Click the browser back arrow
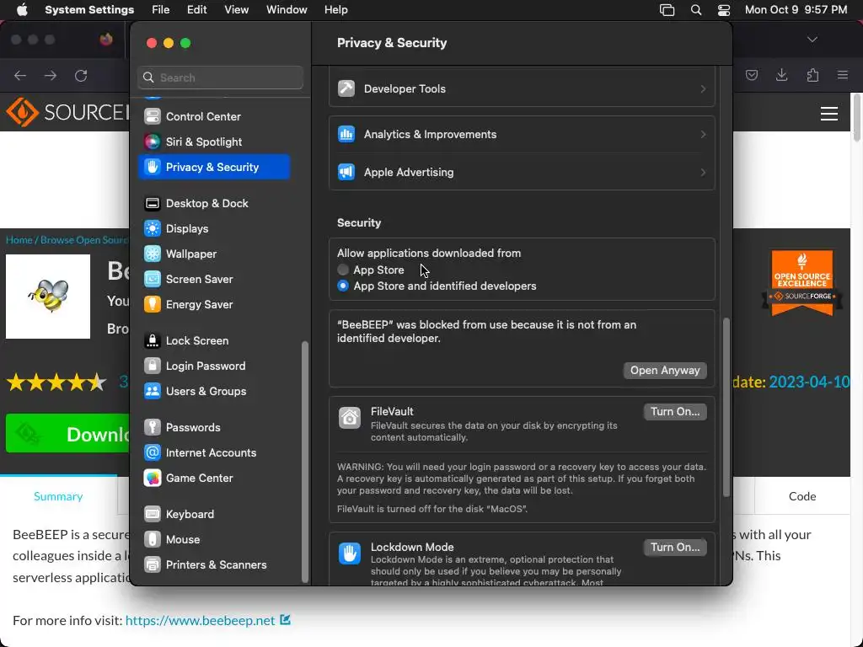Image resolution: width=863 pixels, height=647 pixels. pyautogui.click(x=20, y=75)
